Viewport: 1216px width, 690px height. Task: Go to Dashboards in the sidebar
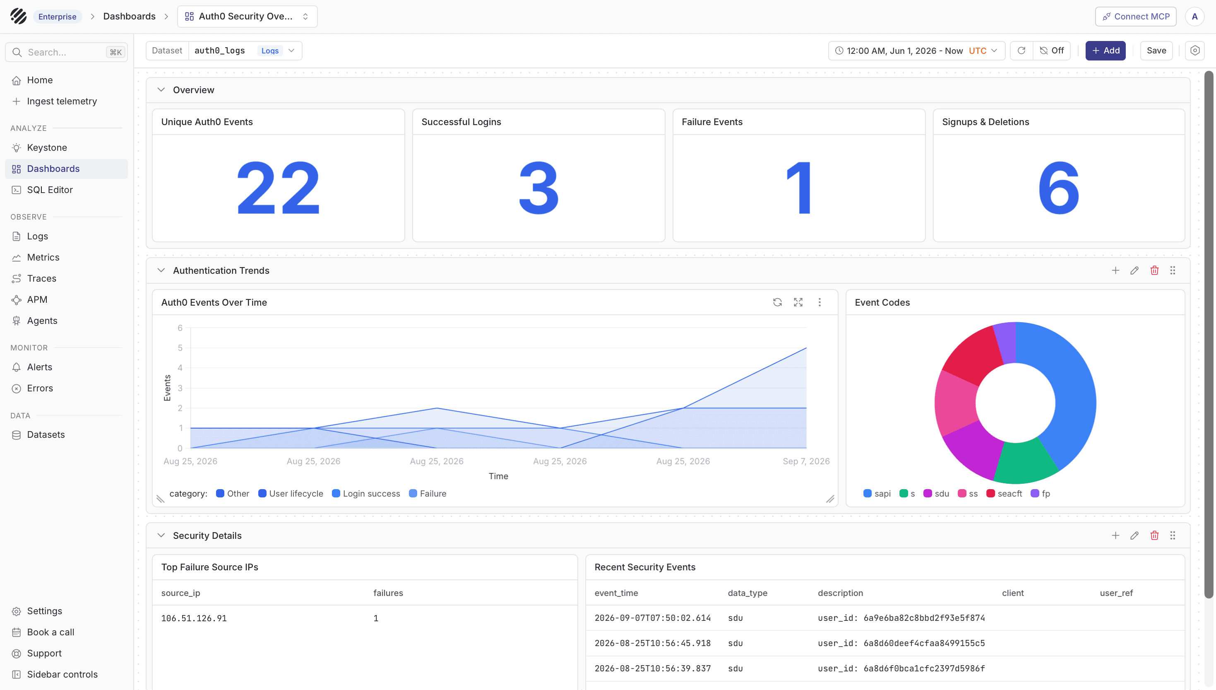(x=66, y=169)
